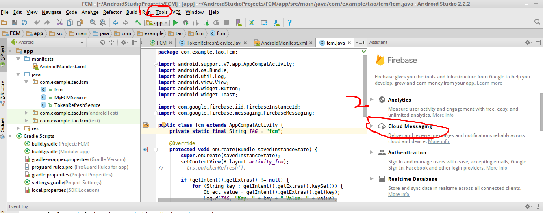Click the Replace magnifier icon
Viewport: 543px width, 213px height.
coord(102,22)
